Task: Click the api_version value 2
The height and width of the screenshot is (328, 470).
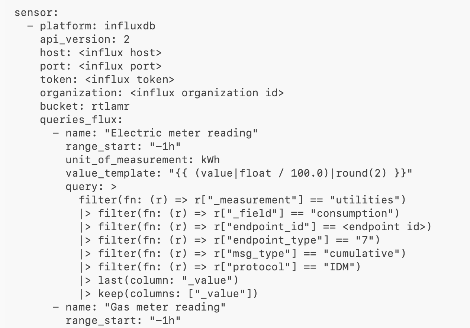Action: click(126, 39)
